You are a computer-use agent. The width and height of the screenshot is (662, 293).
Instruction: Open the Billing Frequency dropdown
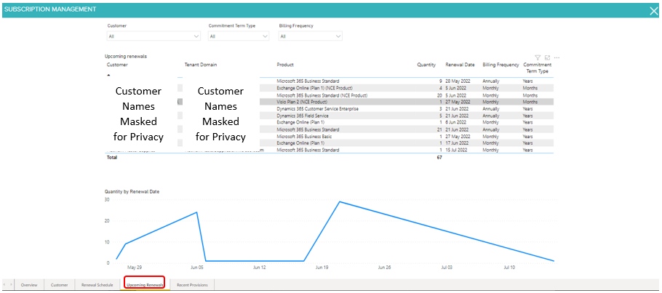[311, 36]
